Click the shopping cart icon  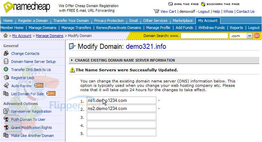[156, 11]
